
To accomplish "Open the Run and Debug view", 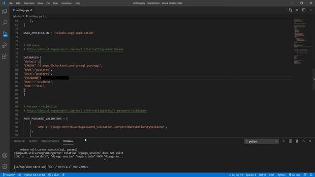I will [x=4, y=45].
